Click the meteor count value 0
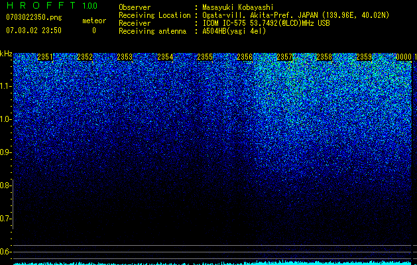 click(94, 30)
